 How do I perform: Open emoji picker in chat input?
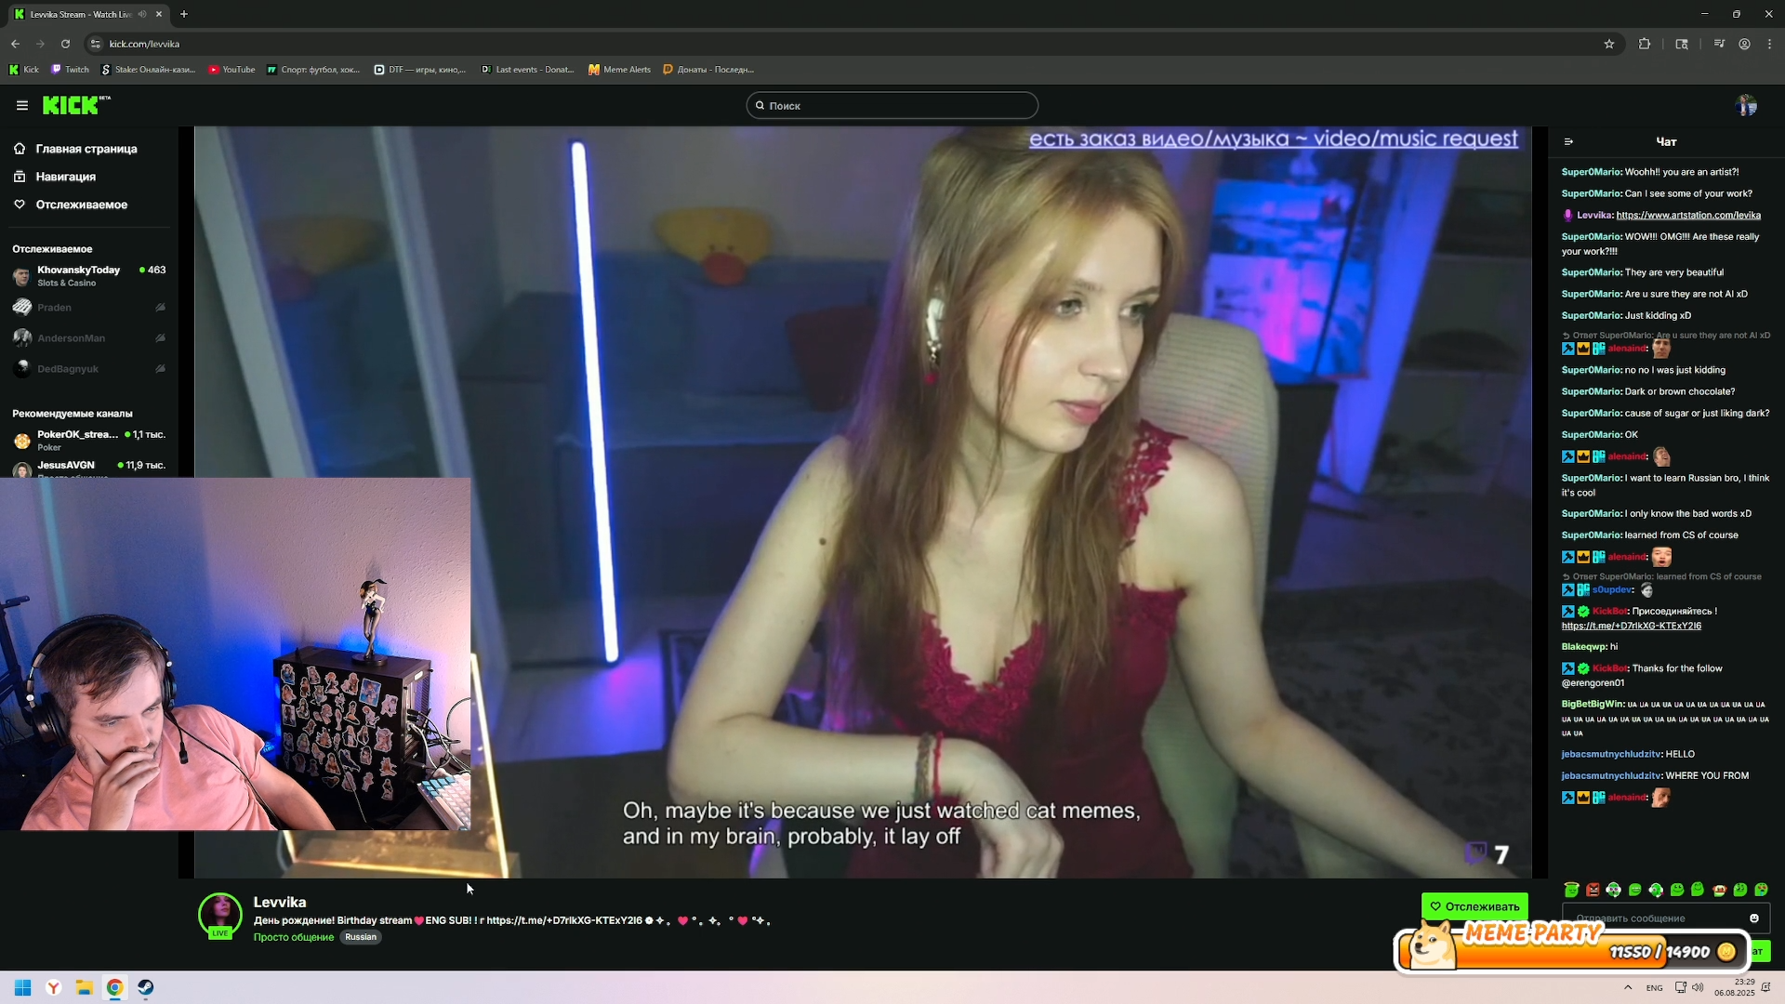1754,918
